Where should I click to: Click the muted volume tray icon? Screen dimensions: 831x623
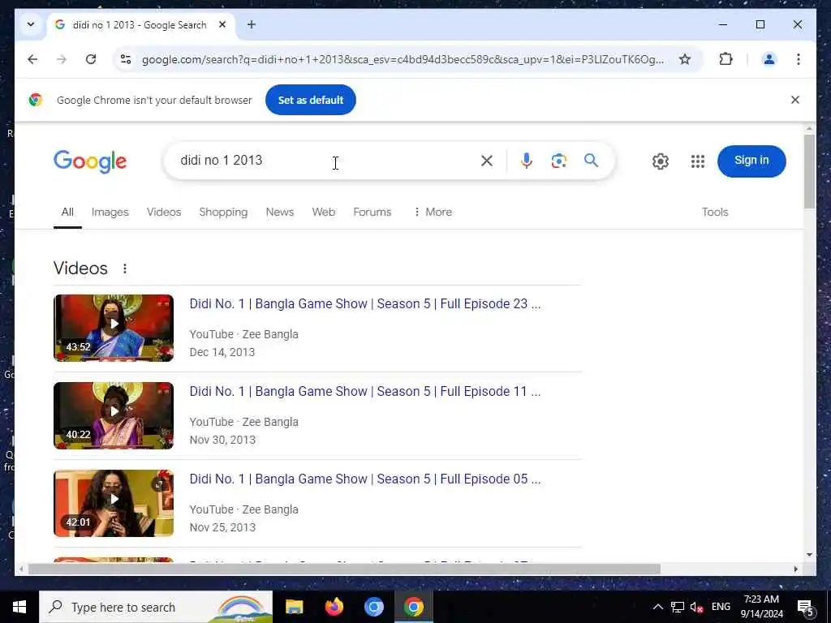696,607
